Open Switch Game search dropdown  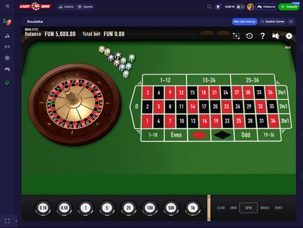coord(273,21)
